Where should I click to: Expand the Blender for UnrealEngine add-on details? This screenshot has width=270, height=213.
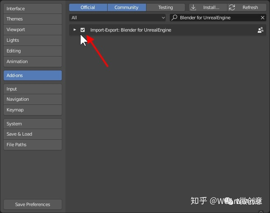tap(75, 30)
